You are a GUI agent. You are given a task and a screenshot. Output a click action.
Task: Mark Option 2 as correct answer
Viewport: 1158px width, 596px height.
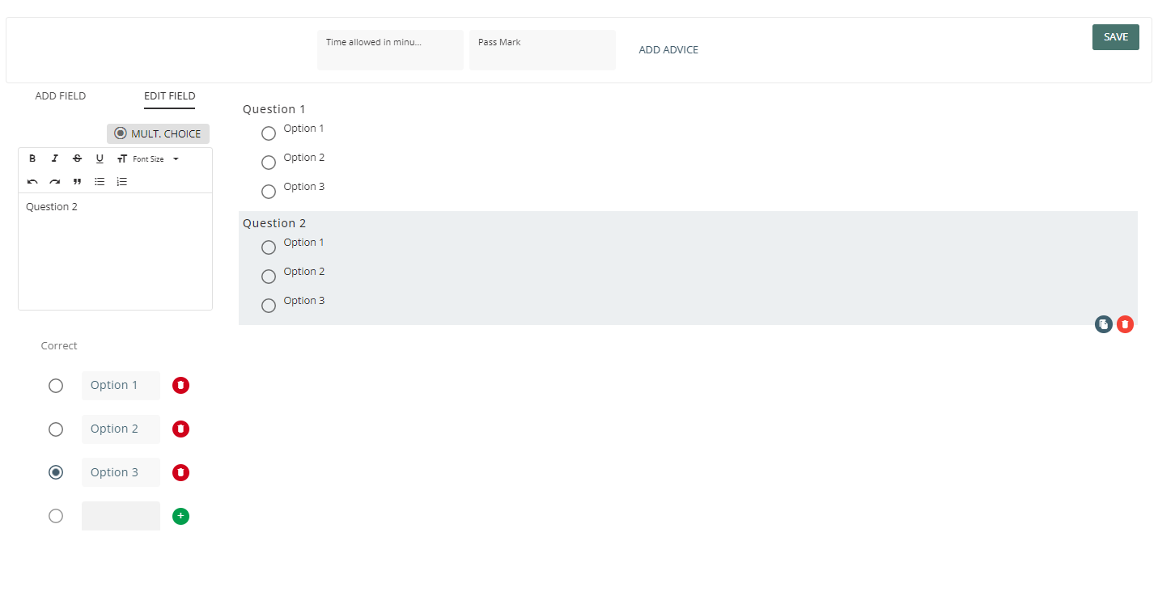[x=56, y=429]
